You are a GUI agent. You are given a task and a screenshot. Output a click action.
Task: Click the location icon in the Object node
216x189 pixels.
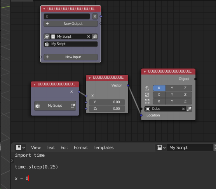[147, 88]
